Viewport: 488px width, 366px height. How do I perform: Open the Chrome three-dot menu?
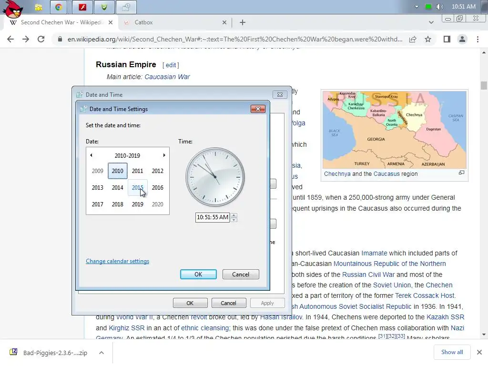coord(478,39)
